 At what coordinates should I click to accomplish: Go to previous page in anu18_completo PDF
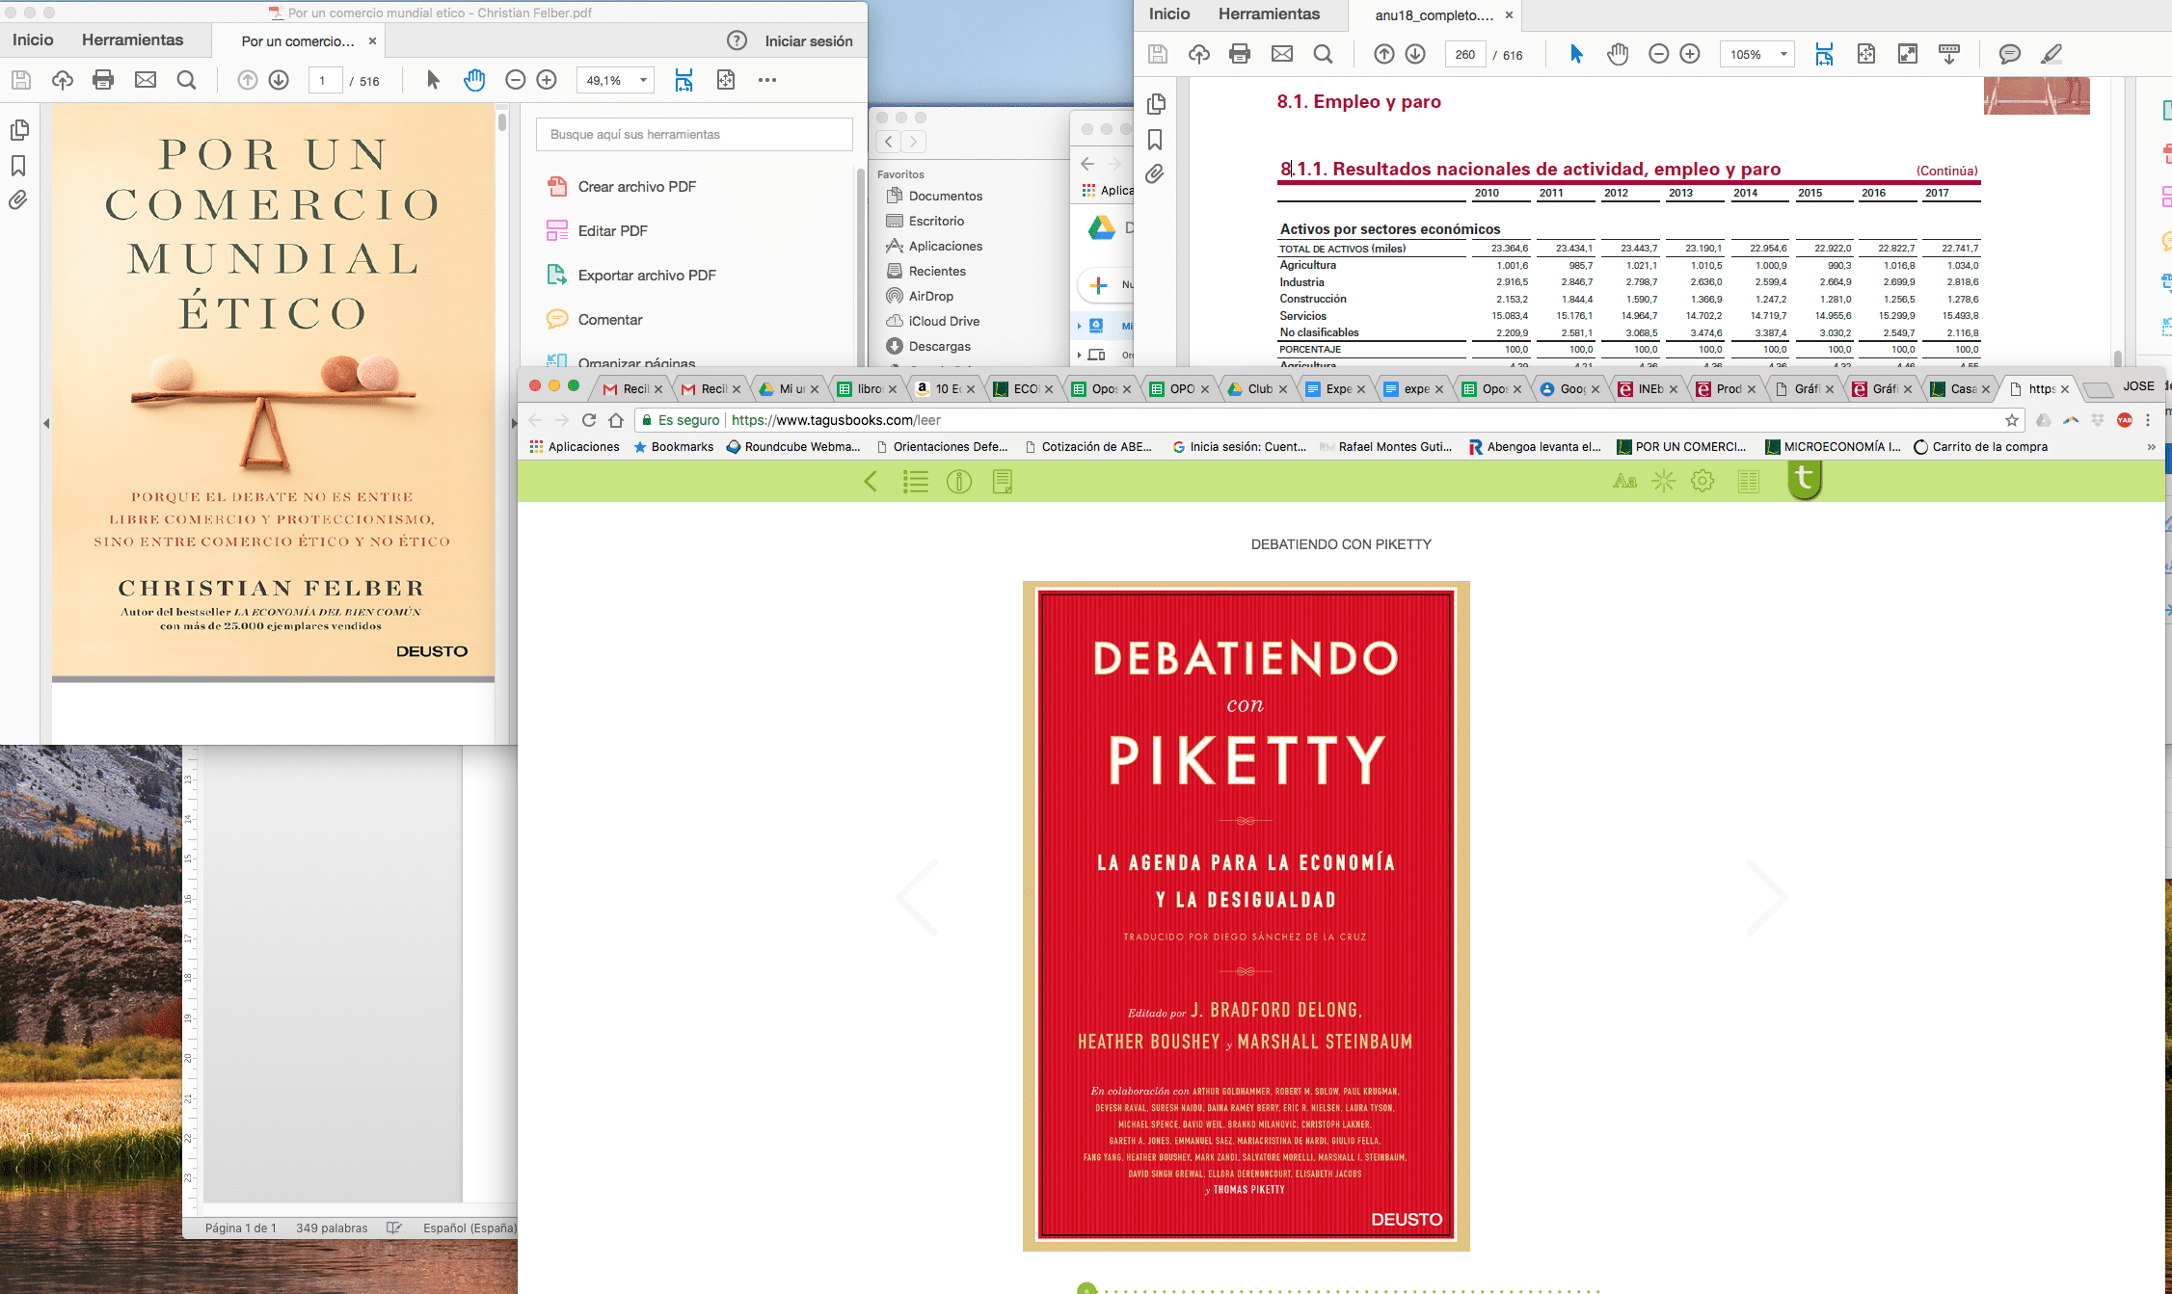click(1383, 54)
